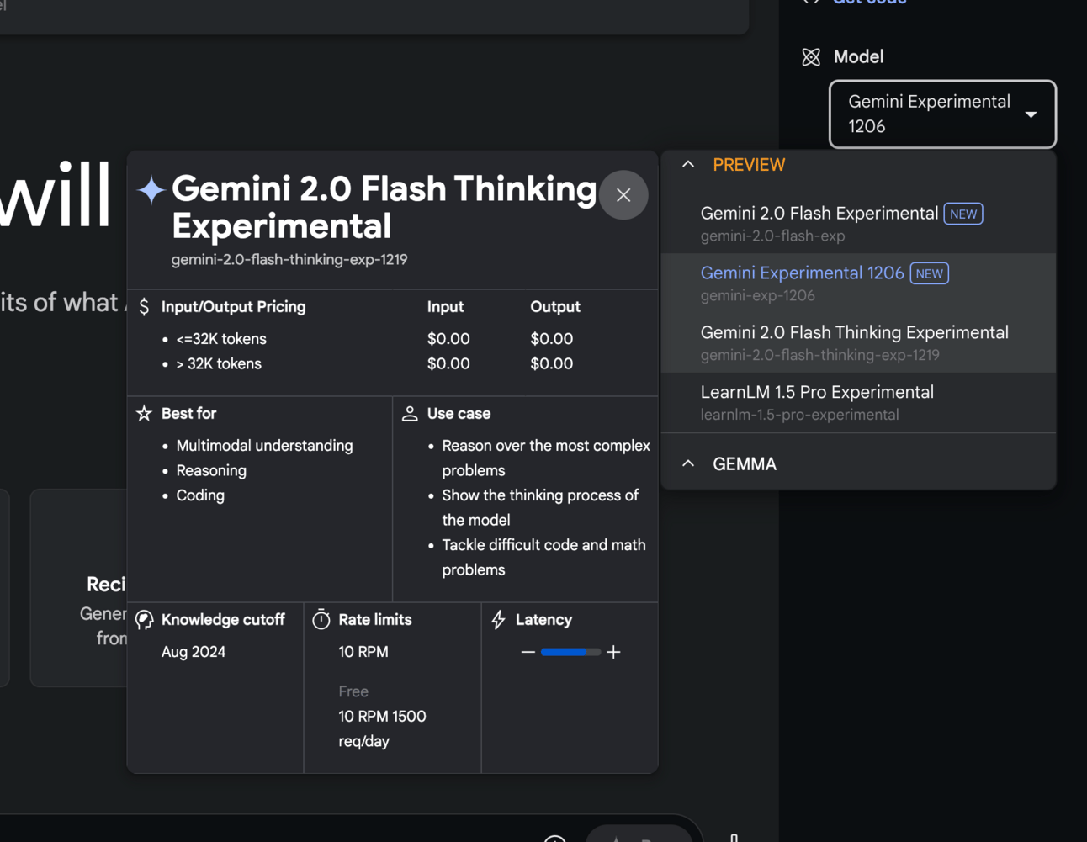Click "Reason over the most complex problems" text
The width and height of the screenshot is (1087, 842).
(x=546, y=458)
